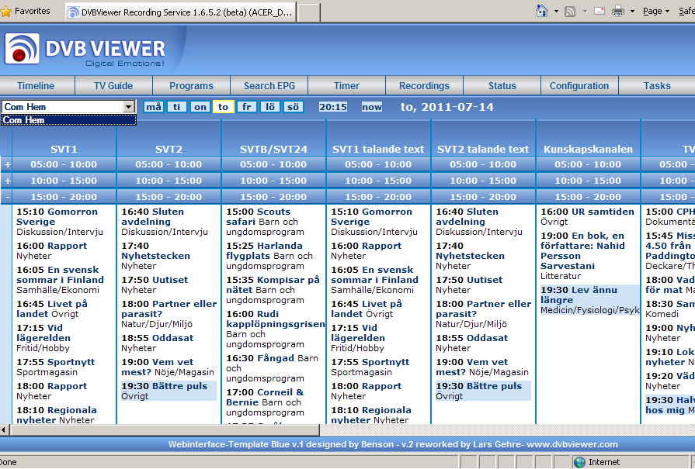Image resolution: width=695 pixels, height=469 pixels.
Task: Click the SVTB/SVT24 channel header
Action: [273, 149]
